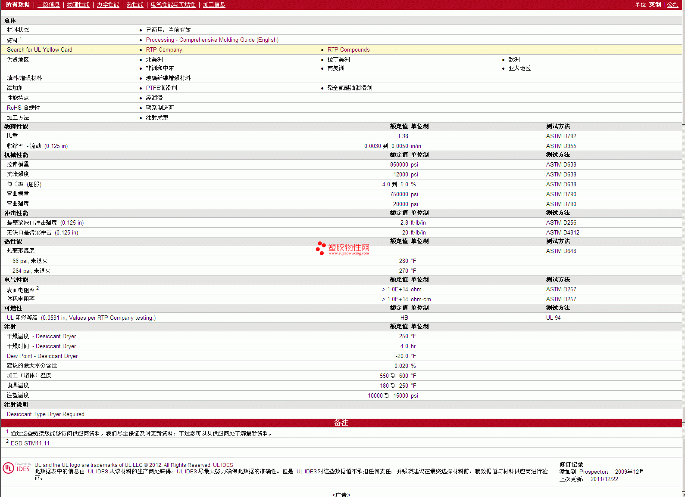Open the 电气性能与可燃性 tab
Viewport: 685px width, 497px height.
click(173, 4)
